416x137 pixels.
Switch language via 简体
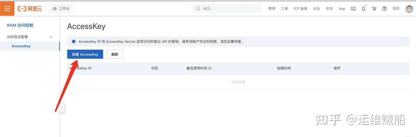(x=396, y=9)
